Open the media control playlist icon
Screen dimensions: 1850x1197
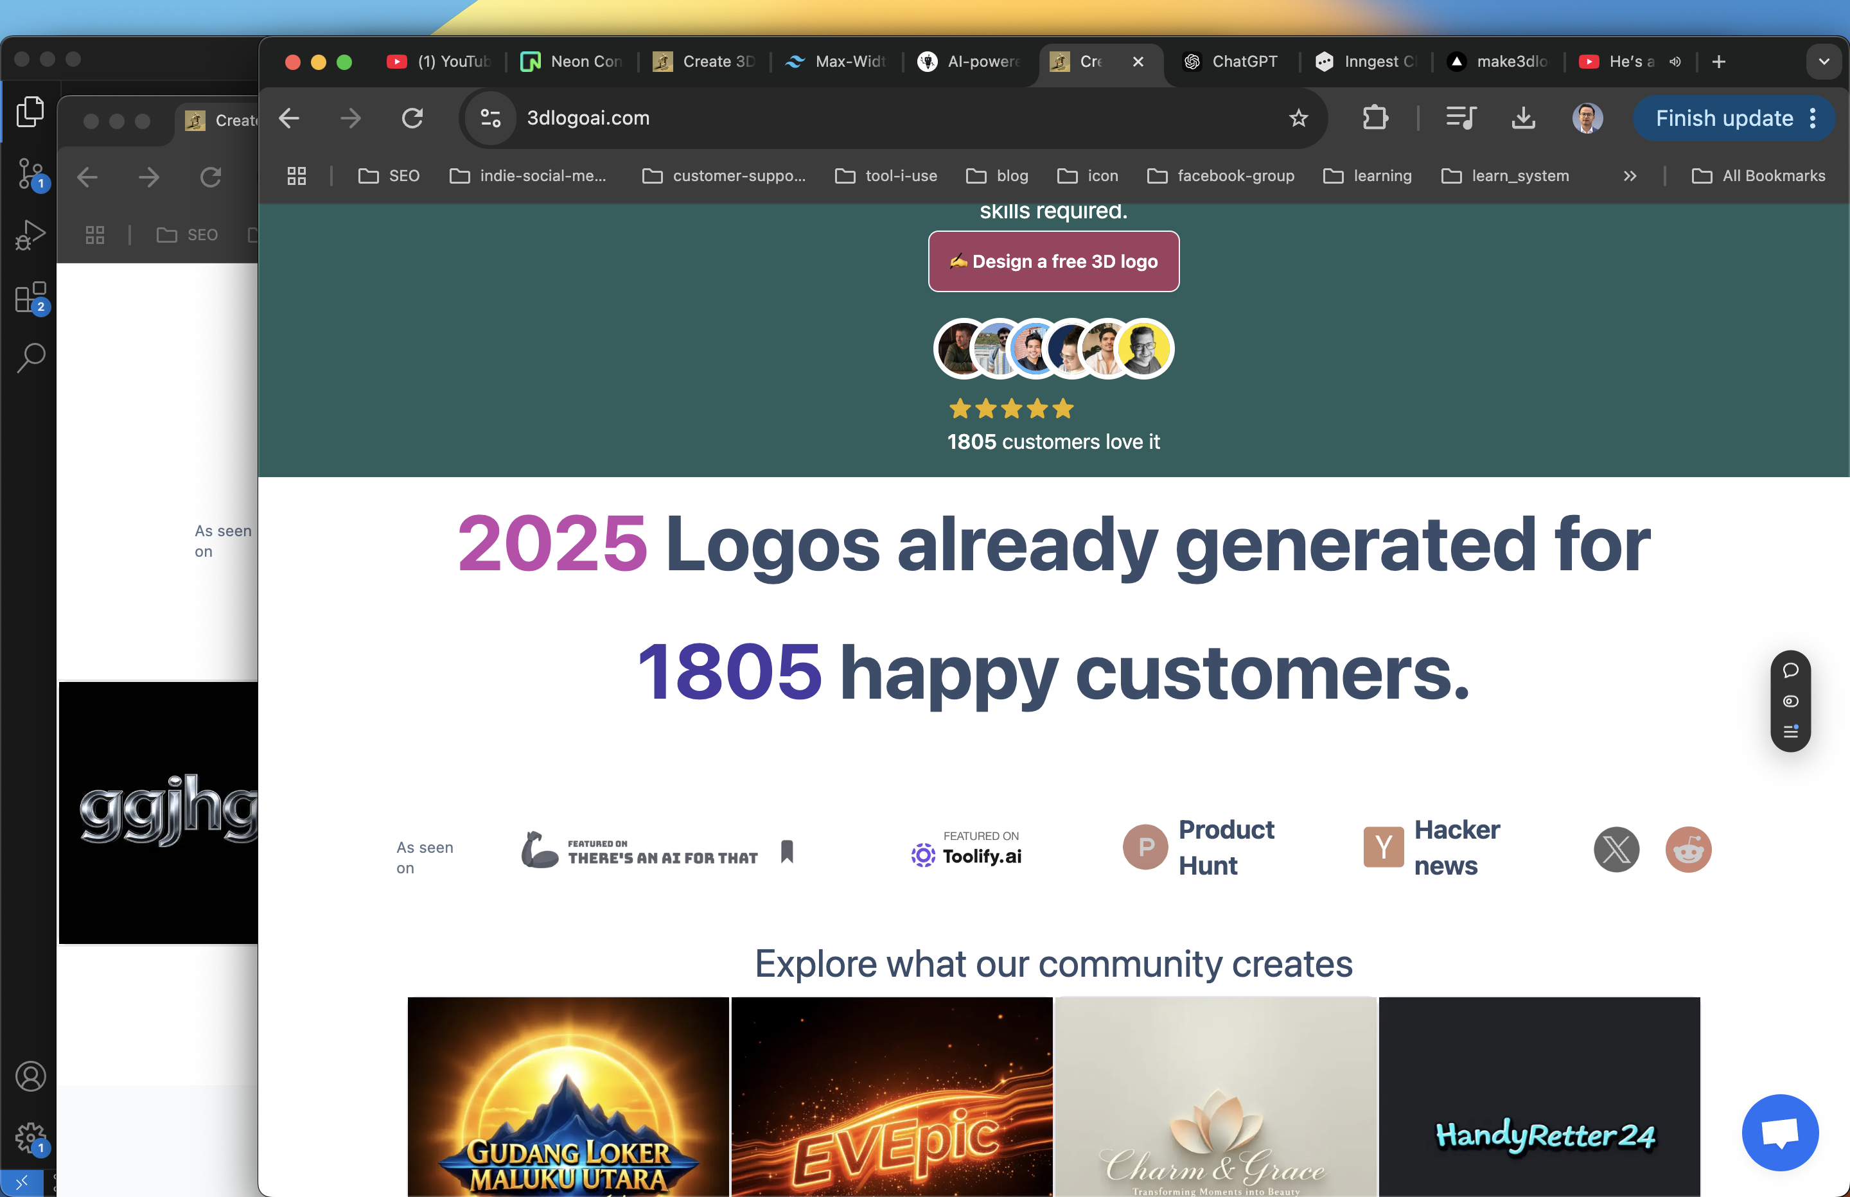[x=1460, y=118]
